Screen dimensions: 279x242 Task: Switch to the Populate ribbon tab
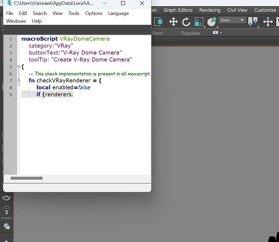pos(191,33)
